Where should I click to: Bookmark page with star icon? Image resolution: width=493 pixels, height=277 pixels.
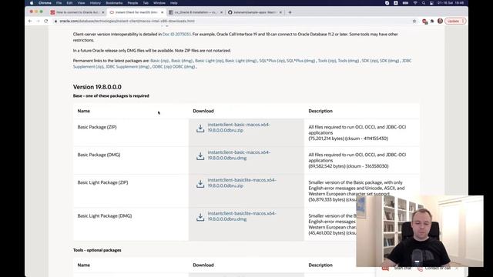(x=414, y=21)
